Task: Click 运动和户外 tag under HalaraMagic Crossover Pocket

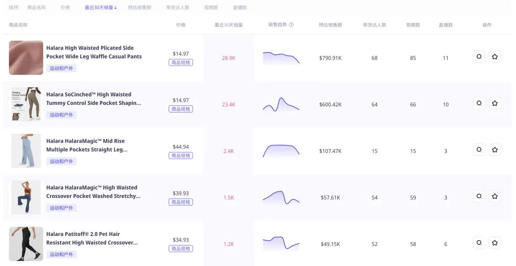Action: pyautogui.click(x=61, y=208)
